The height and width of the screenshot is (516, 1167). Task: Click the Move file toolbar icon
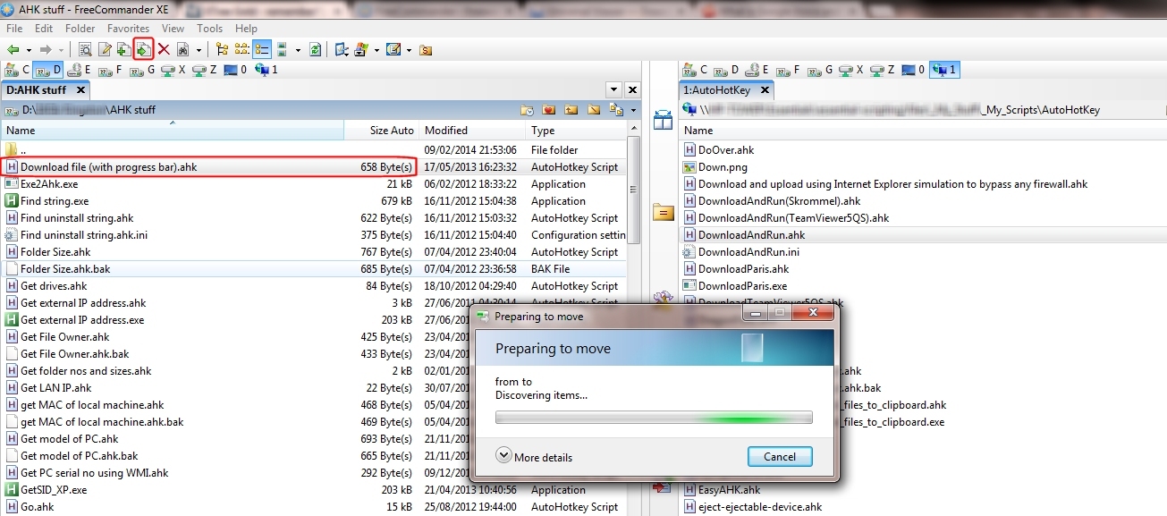(143, 50)
